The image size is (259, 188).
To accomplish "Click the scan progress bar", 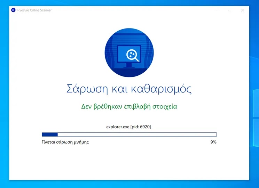I will coord(129,134).
